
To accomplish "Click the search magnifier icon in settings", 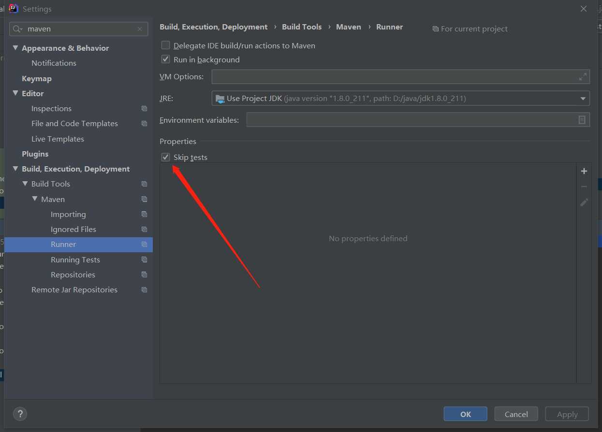I will [17, 29].
